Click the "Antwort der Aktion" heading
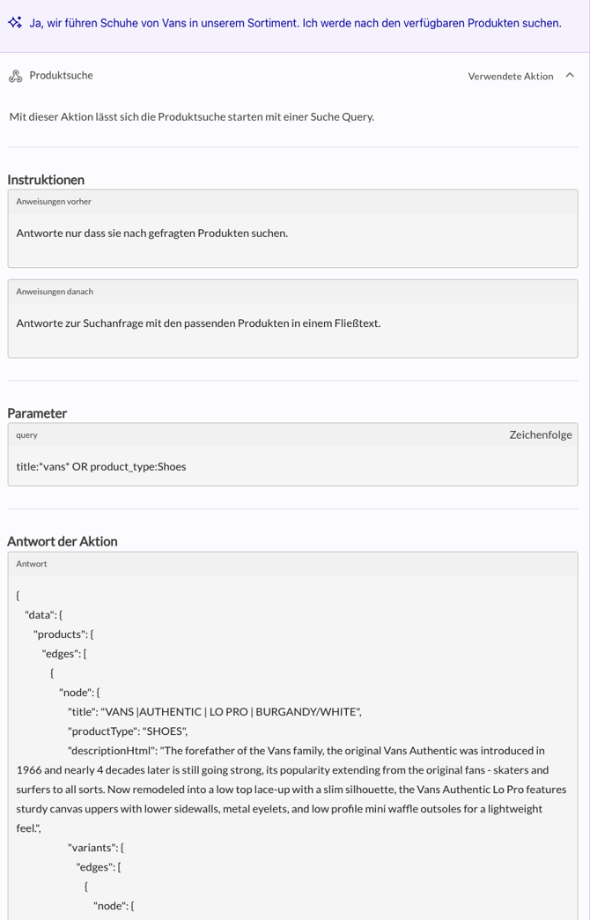 (x=63, y=541)
